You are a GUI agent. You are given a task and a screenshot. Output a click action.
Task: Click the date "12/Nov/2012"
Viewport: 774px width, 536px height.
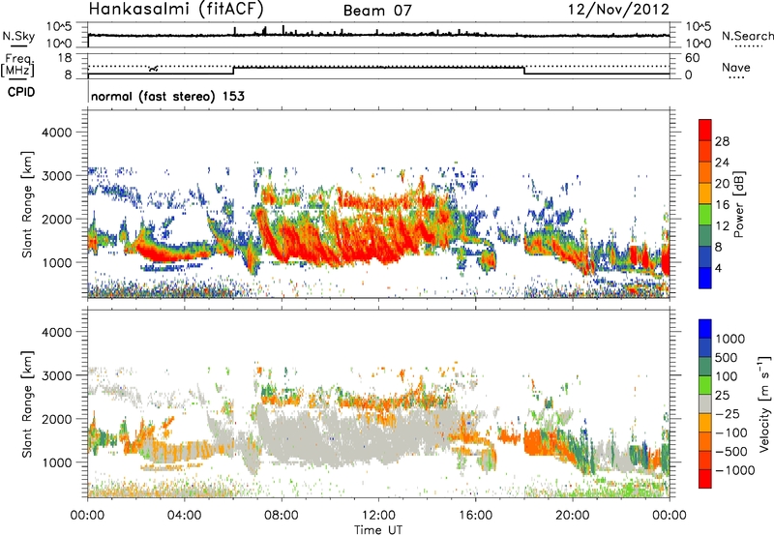pos(618,9)
